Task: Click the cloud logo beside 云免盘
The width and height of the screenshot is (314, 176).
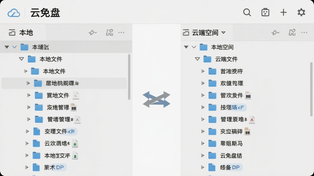Action: (14, 13)
